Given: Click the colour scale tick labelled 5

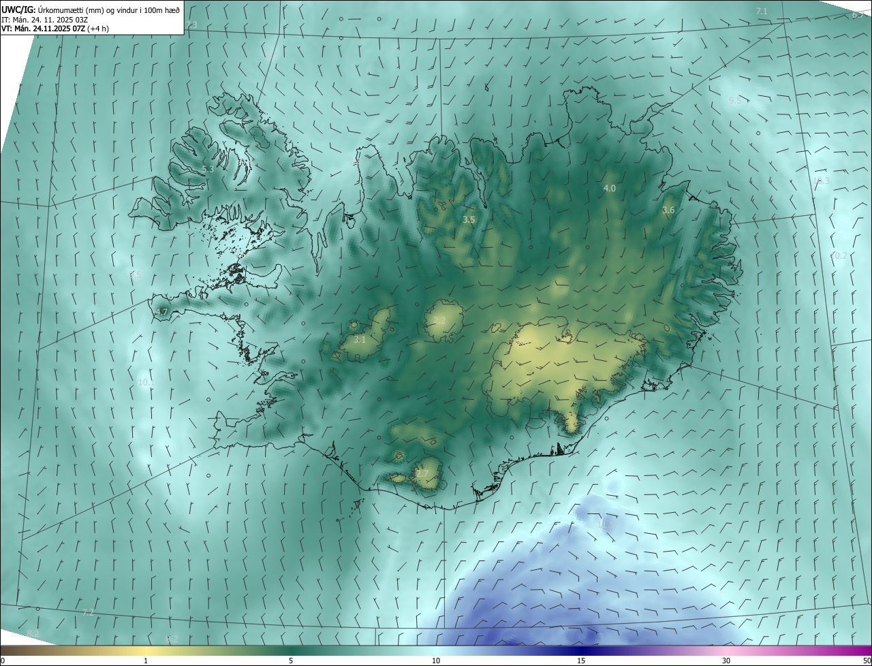Looking at the screenshot, I should click(291, 661).
